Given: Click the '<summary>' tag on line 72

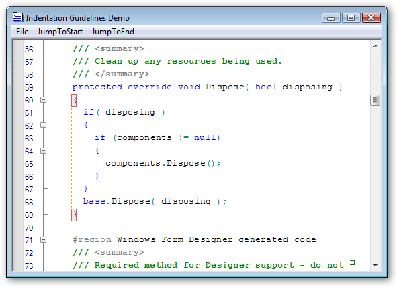Looking at the screenshot, I should click(x=120, y=252).
